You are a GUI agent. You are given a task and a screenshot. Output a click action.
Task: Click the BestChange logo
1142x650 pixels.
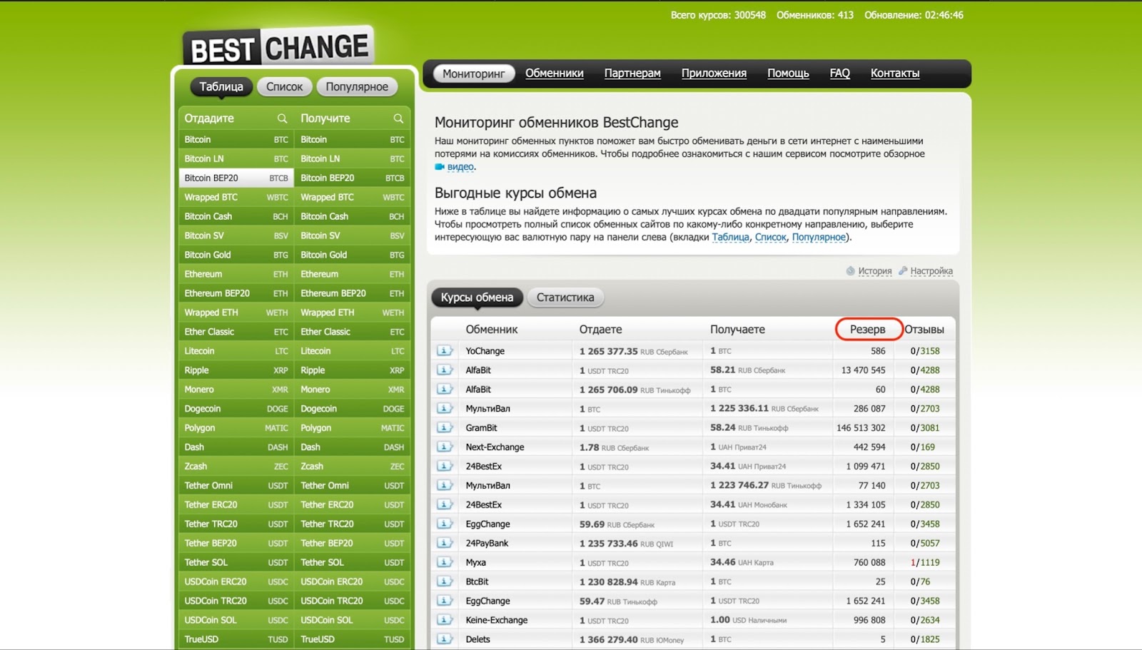[279, 48]
